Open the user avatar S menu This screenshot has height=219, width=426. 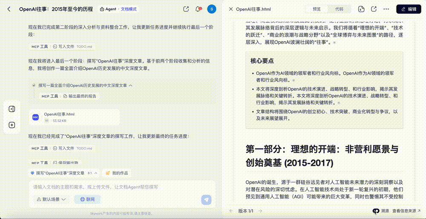click(212, 9)
